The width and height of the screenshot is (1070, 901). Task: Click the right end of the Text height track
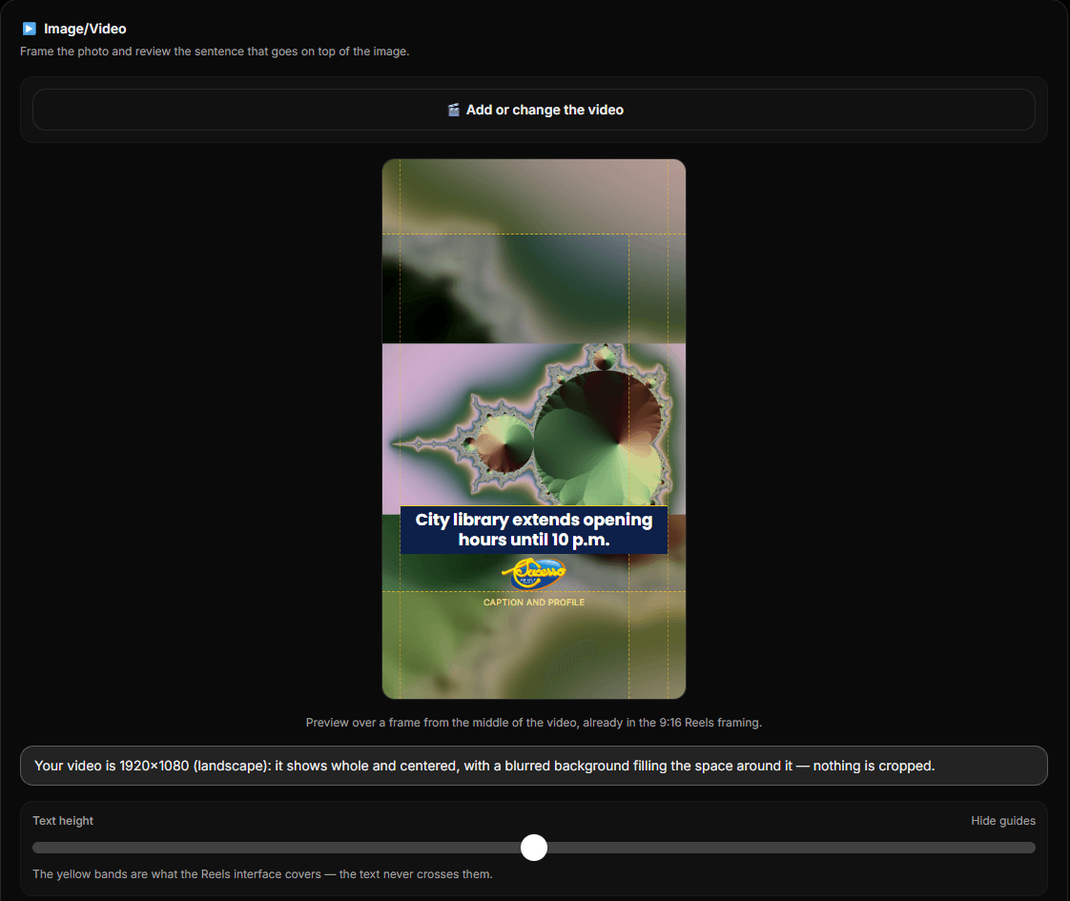click(x=1030, y=847)
